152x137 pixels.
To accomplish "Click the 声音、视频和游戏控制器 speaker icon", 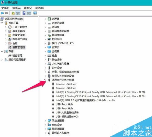I will point(49,72).
